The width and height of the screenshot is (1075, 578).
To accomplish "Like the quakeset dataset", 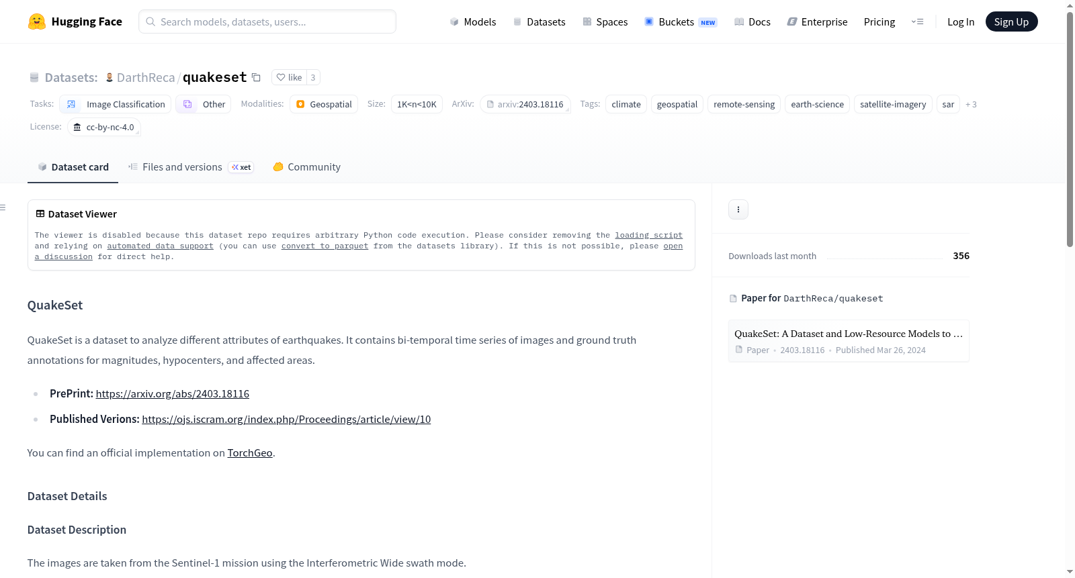I will (290, 77).
